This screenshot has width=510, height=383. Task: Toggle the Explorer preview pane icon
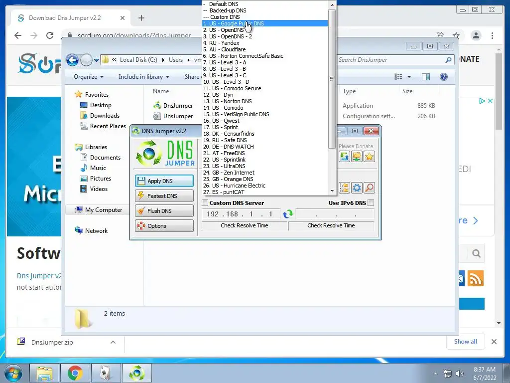tap(425, 77)
